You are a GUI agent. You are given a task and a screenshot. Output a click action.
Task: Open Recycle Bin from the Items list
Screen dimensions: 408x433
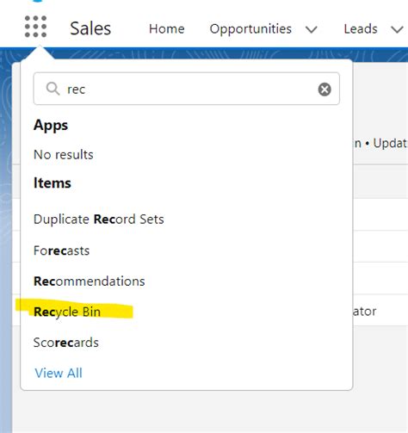coord(67,312)
